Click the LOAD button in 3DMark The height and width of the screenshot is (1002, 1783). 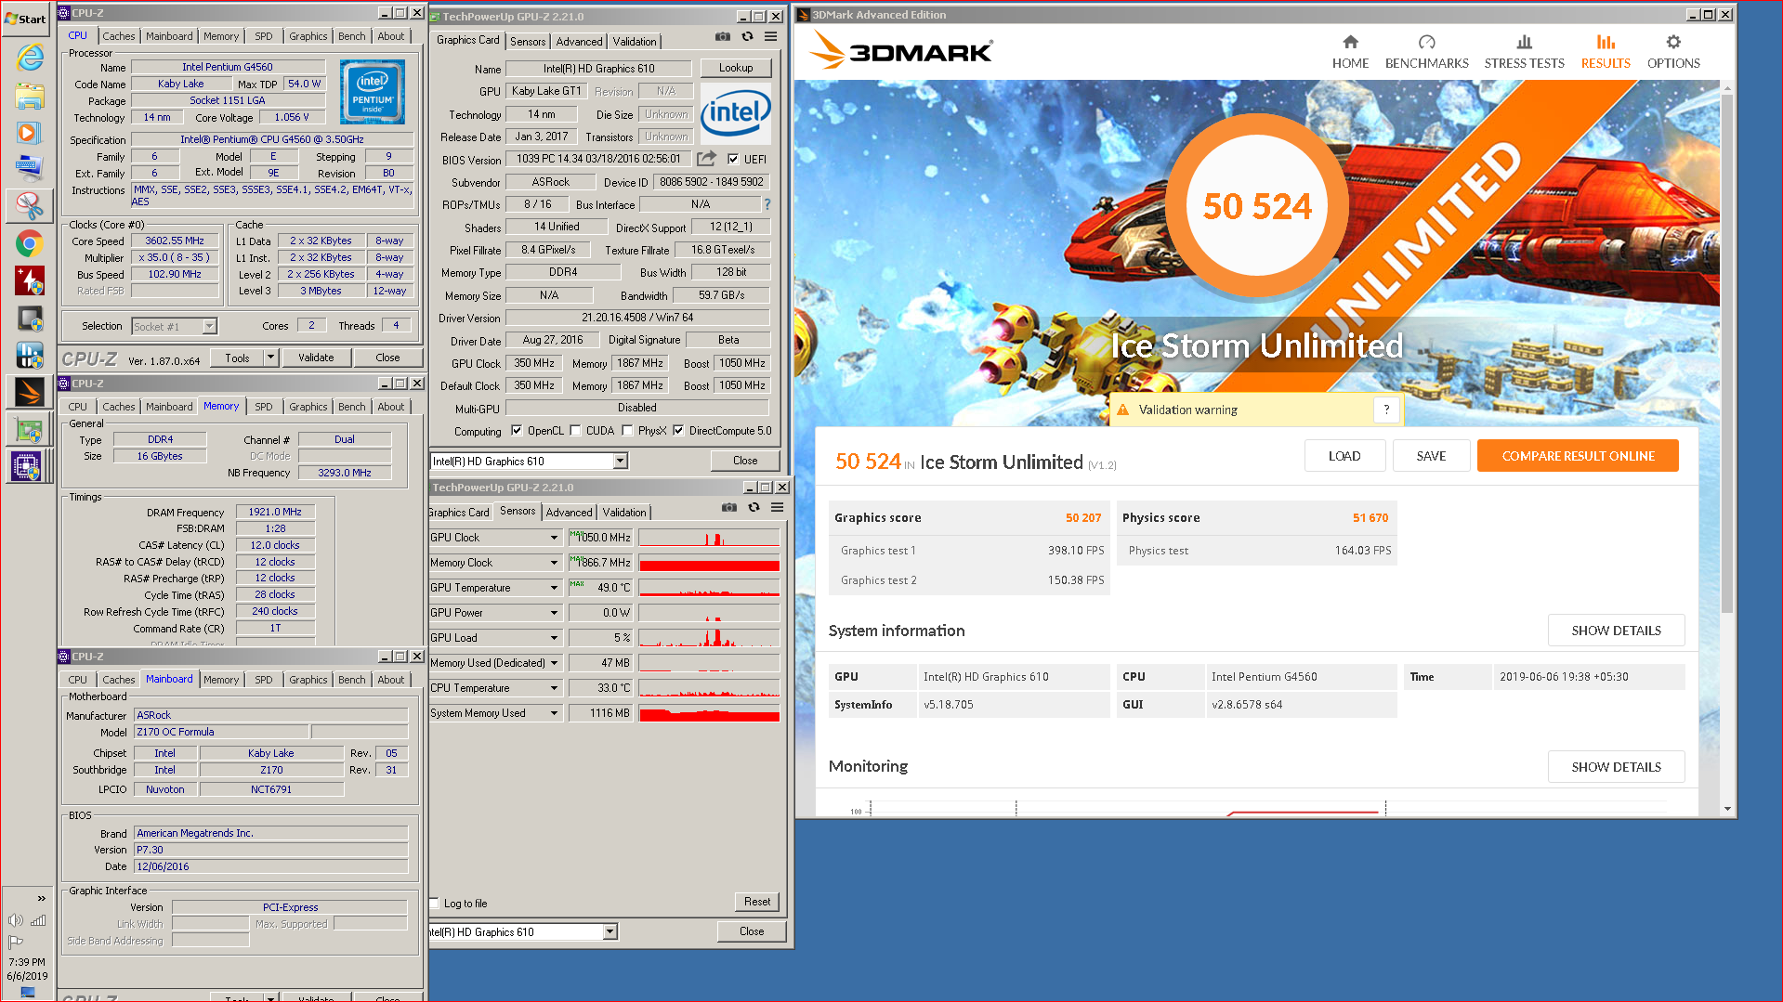(x=1344, y=456)
